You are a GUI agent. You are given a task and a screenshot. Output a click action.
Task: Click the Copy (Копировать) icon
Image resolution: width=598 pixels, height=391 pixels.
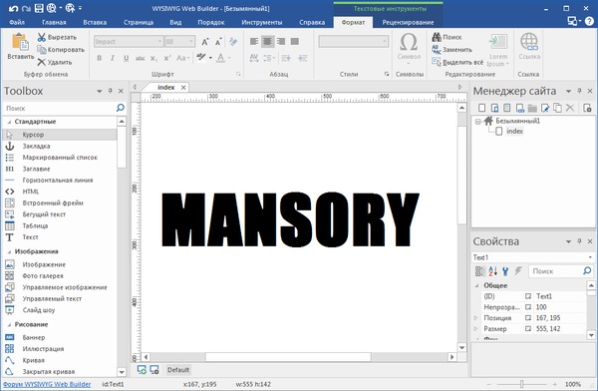click(41, 50)
